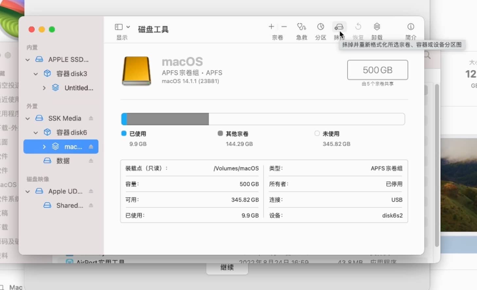This screenshot has height=290, width=477.
Task: Click the blue 已使用 legend swatch
Action: pyautogui.click(x=124, y=133)
